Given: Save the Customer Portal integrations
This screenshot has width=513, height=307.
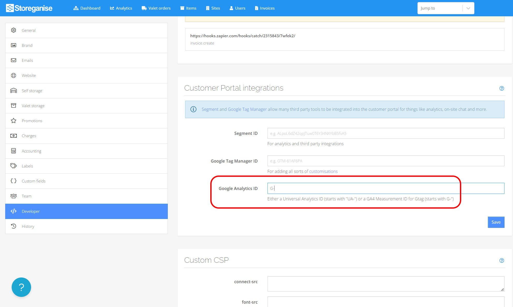Looking at the screenshot, I should coord(496,222).
